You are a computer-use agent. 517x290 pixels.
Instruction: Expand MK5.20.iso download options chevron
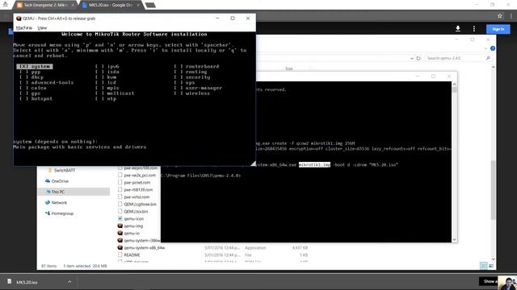69,282
